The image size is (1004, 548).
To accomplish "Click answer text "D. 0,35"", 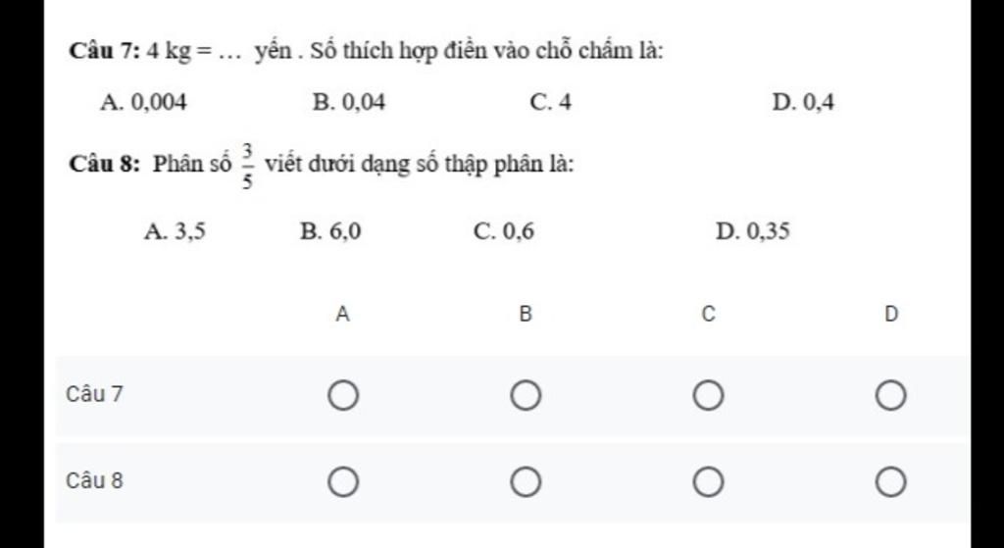I will click(x=753, y=231).
